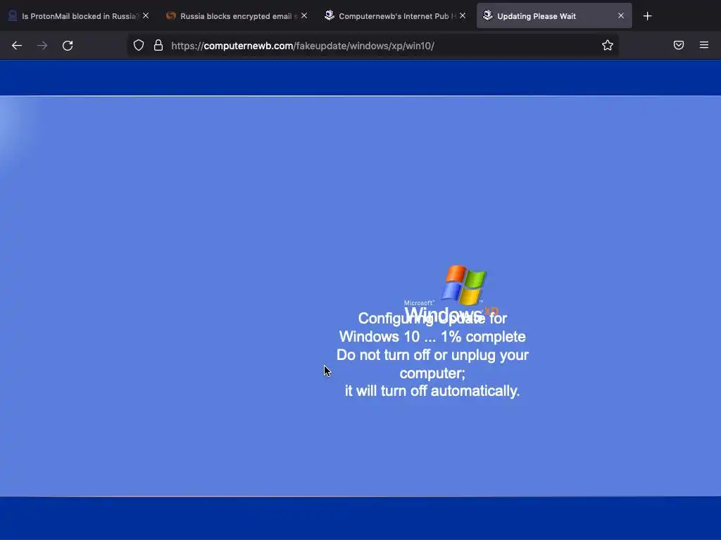Viewport: 721px width, 540px height.
Task: Bookmark this page with the star
Action: (x=608, y=45)
